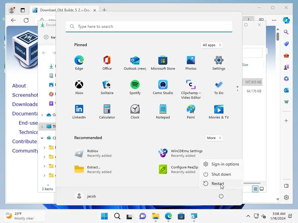Open Settings from pinned apps

click(219, 63)
